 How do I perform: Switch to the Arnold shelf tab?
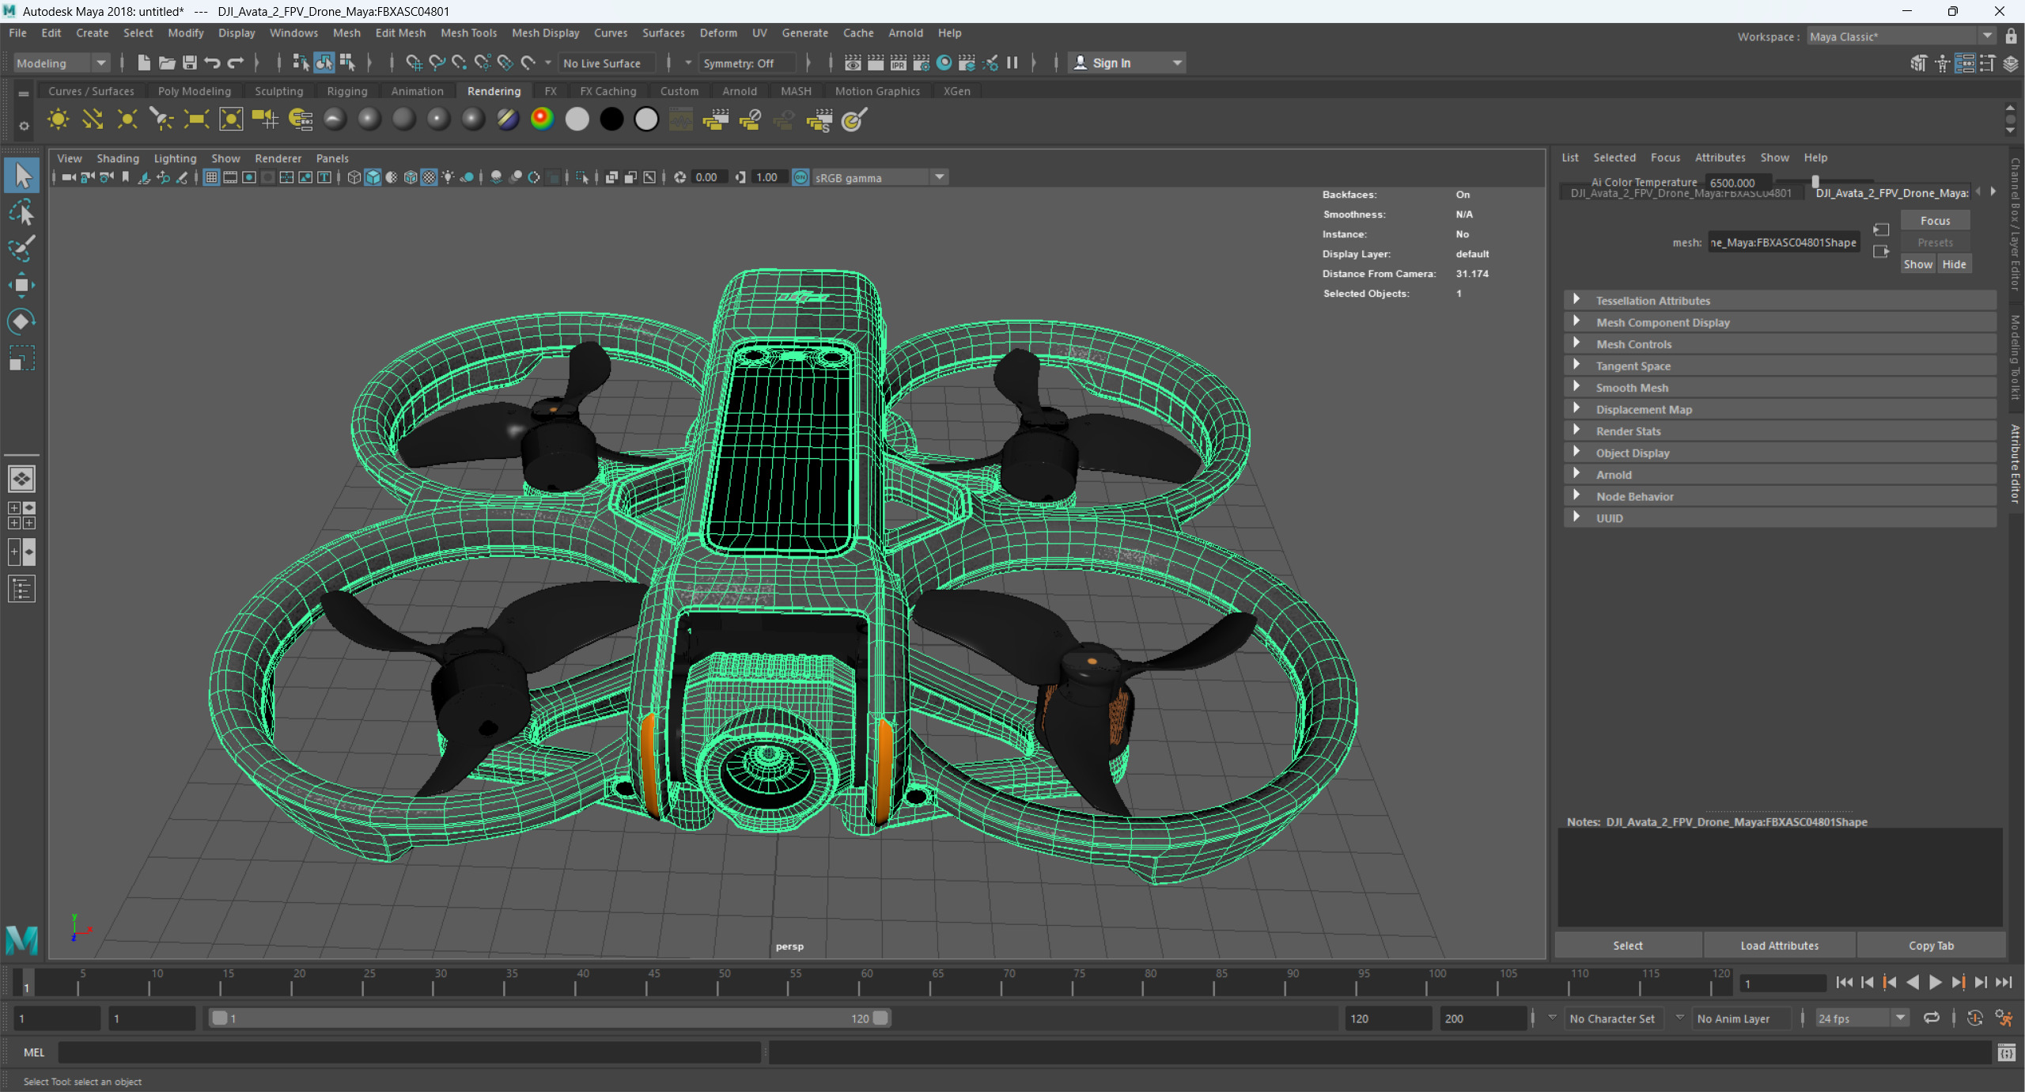tap(739, 91)
